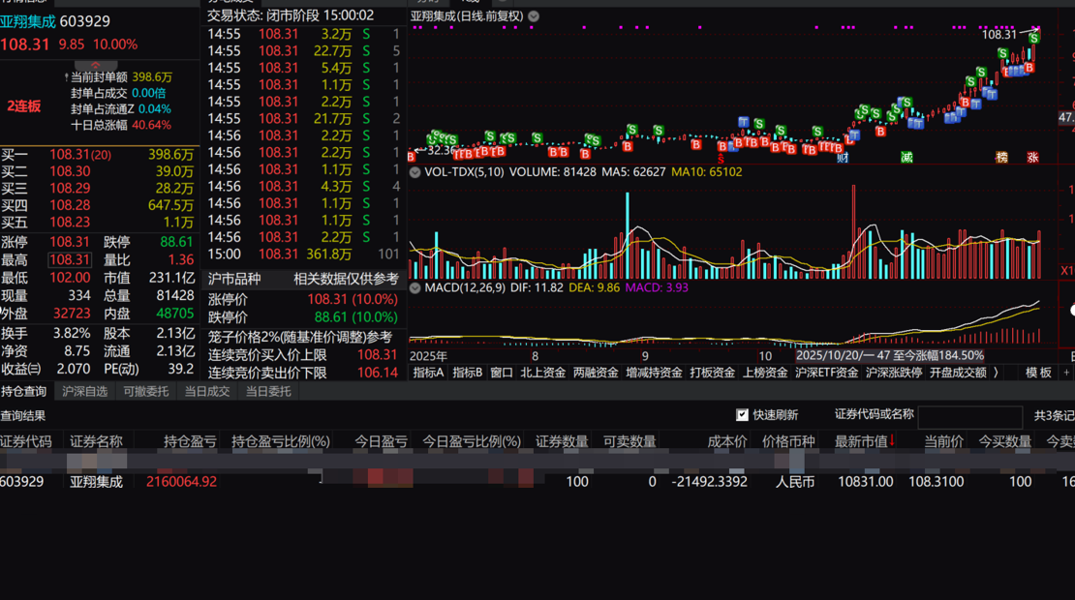Select the 沪深ETF资金 indicator tab
This screenshot has height=600, width=1075.
click(x=826, y=373)
